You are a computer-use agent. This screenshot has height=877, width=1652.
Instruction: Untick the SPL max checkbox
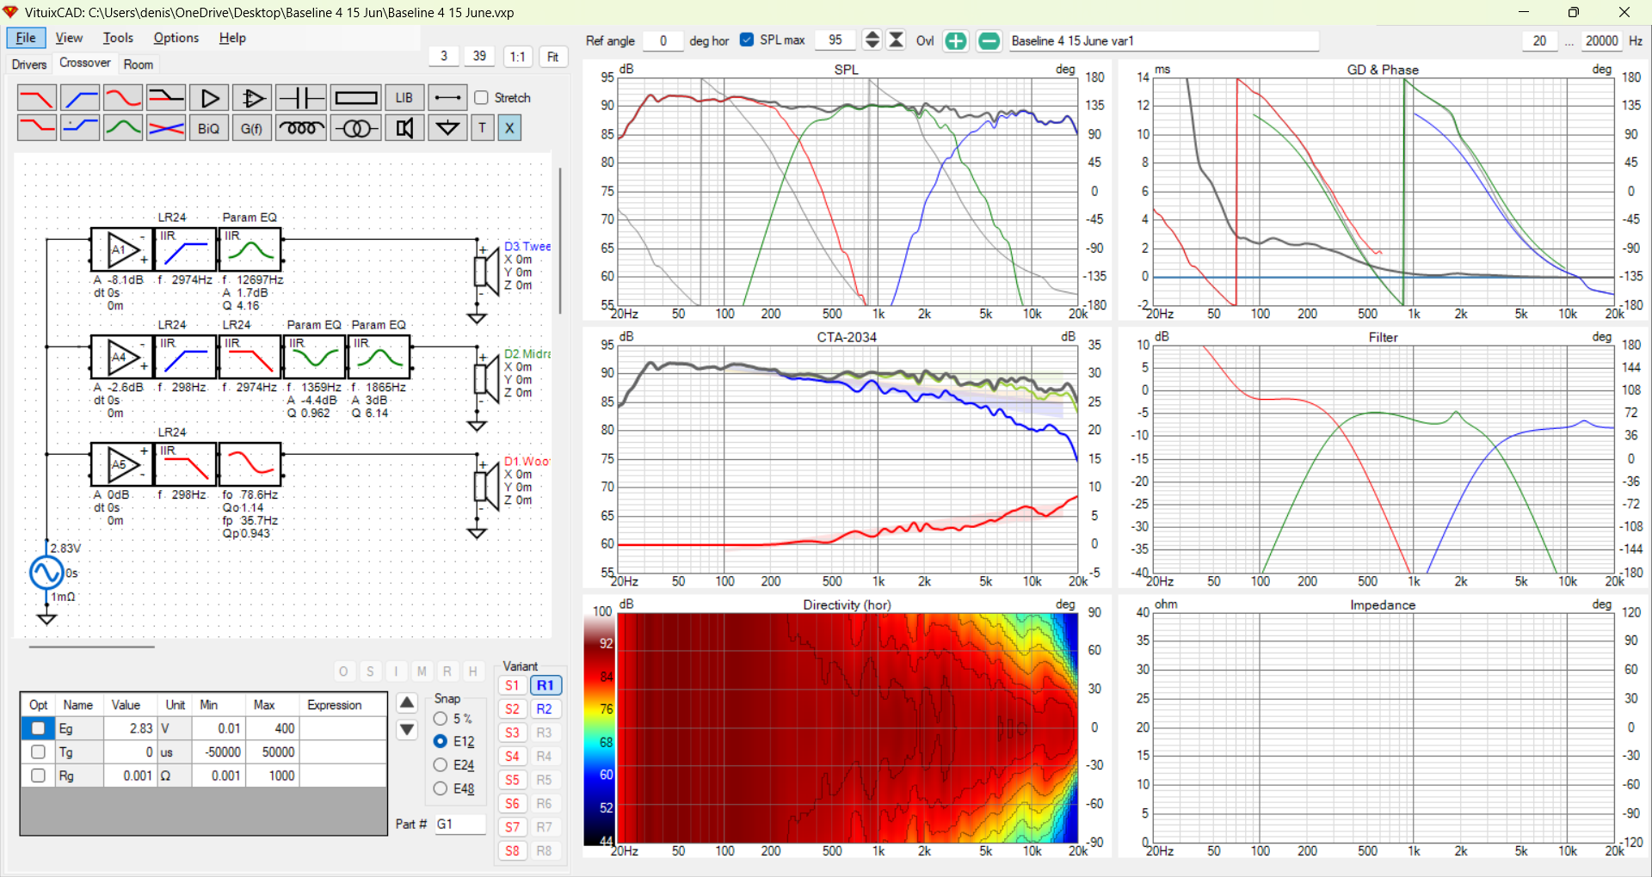click(747, 40)
